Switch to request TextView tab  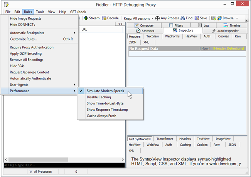153,36
